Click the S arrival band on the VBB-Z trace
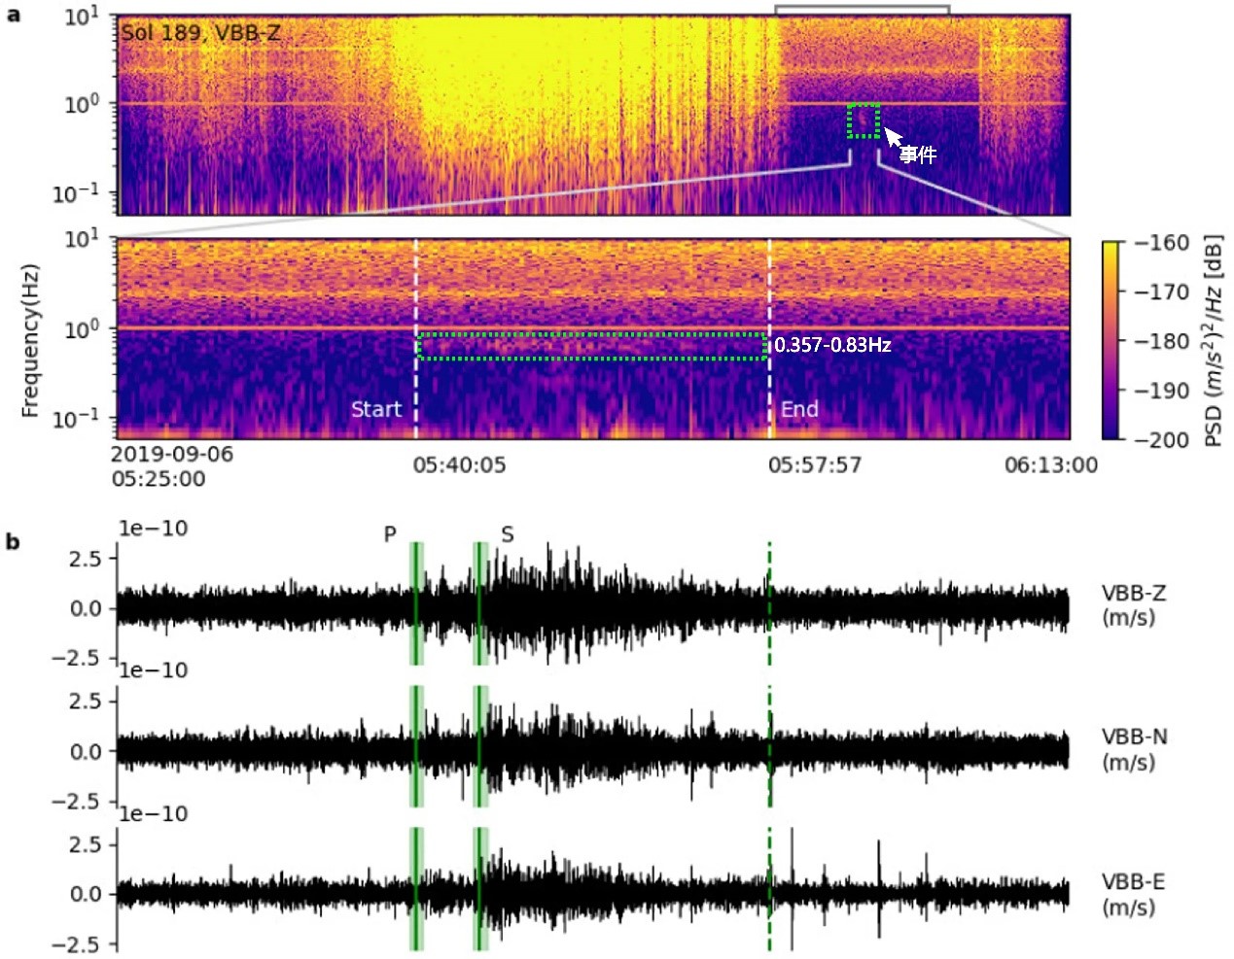 (479, 603)
